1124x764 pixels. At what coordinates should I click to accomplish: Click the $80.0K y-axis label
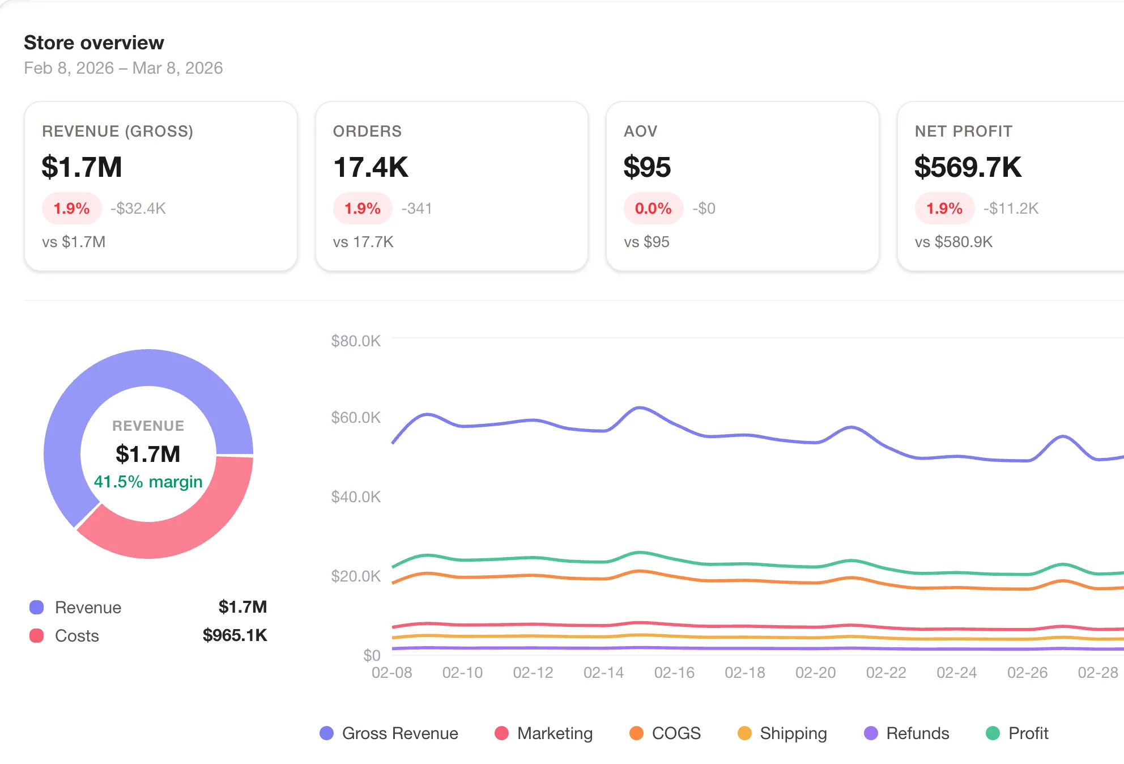click(356, 341)
